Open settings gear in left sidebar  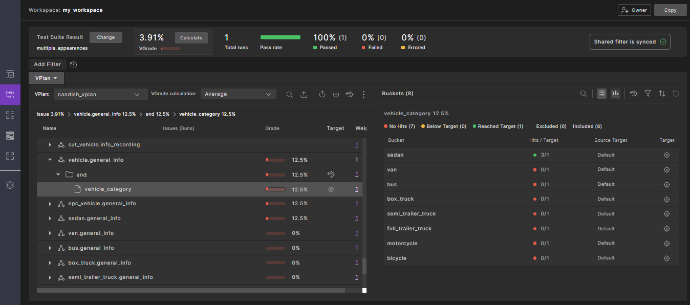pyautogui.click(x=10, y=185)
